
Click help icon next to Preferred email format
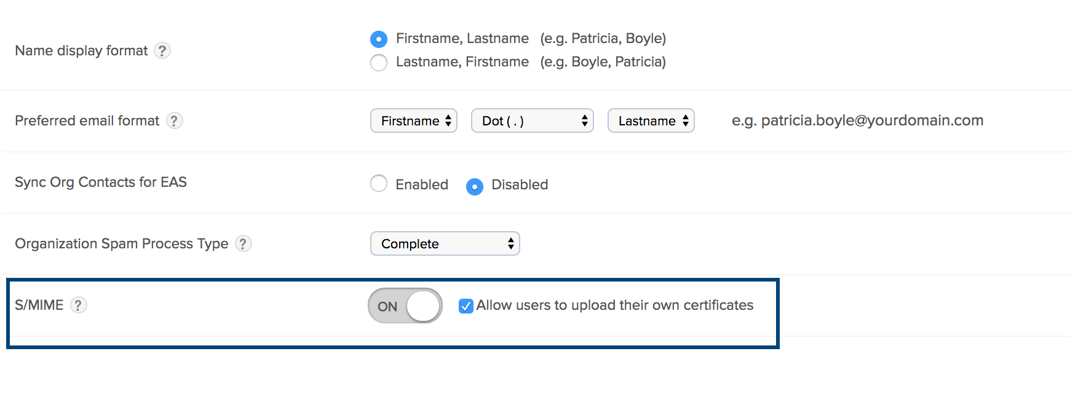point(174,120)
